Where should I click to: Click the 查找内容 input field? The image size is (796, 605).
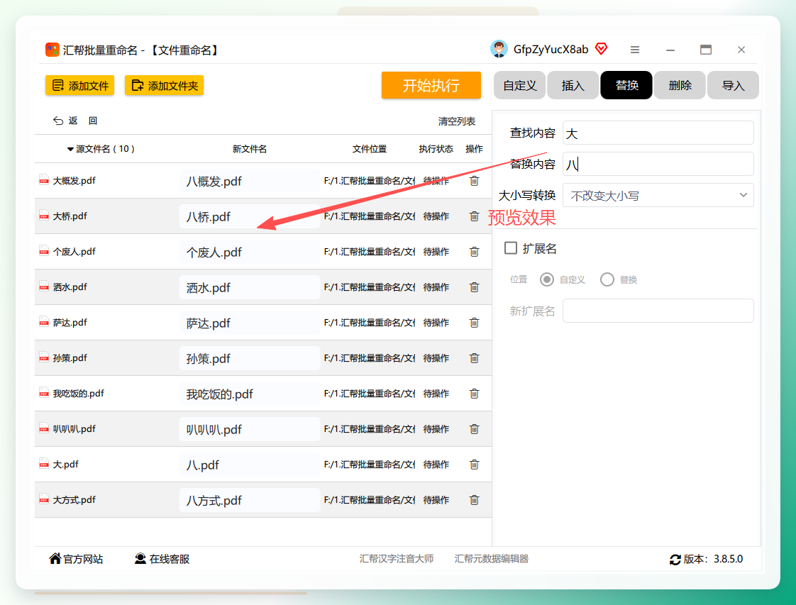coord(658,133)
